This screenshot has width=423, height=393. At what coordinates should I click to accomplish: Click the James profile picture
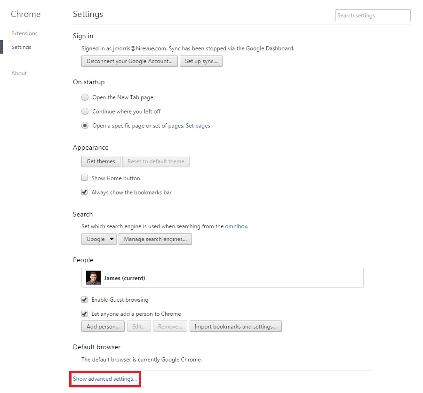pyautogui.click(x=93, y=278)
